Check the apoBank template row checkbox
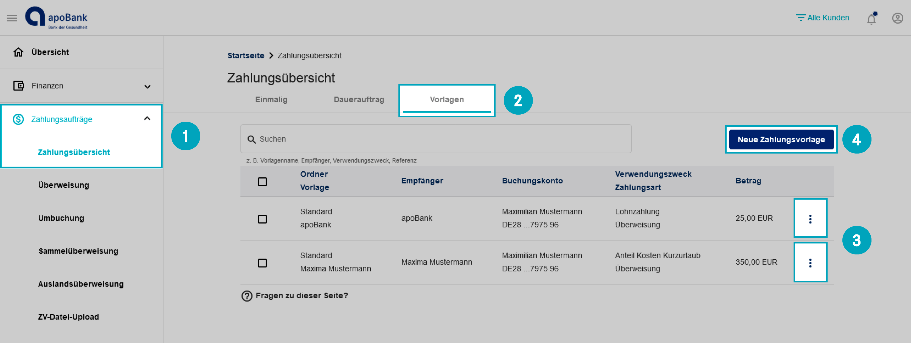Viewport: 911px width, 343px height. [262, 219]
